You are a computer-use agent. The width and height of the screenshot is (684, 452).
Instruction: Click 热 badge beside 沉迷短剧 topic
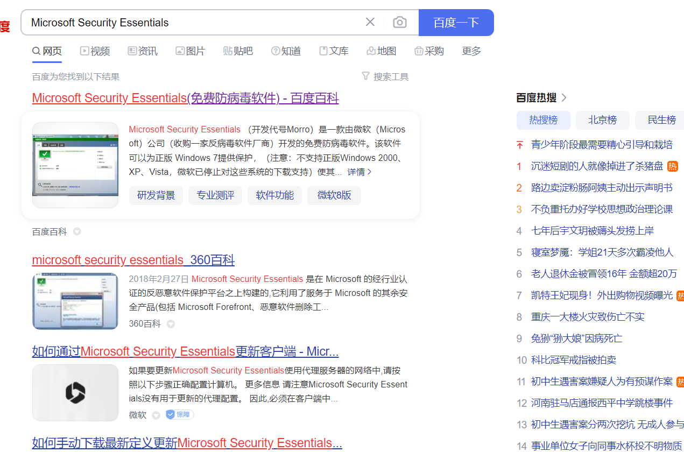(672, 166)
